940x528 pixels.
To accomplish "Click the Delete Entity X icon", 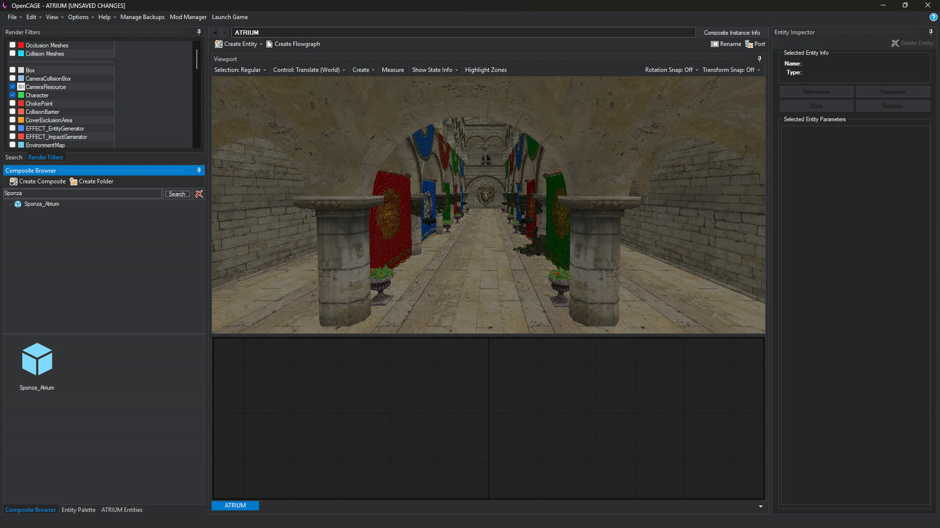I will (x=895, y=43).
